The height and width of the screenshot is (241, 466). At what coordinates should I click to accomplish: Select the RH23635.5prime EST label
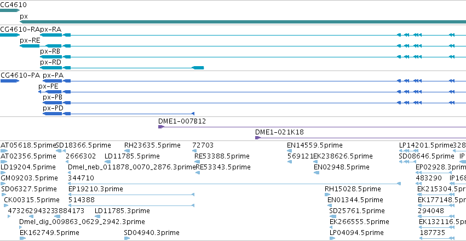[x=152, y=145]
